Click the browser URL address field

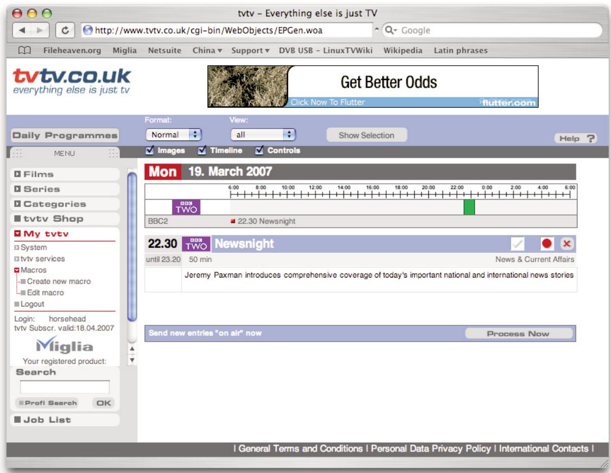click(x=227, y=30)
